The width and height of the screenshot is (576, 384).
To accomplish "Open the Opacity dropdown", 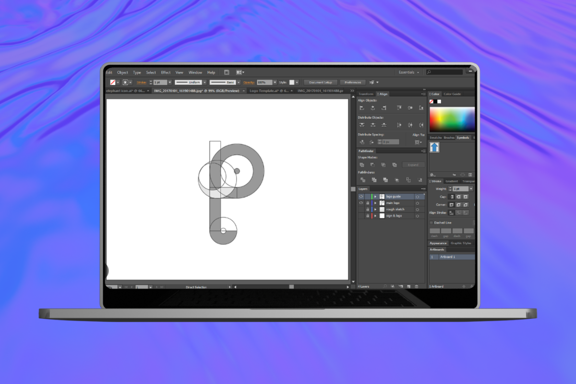I will coord(275,83).
